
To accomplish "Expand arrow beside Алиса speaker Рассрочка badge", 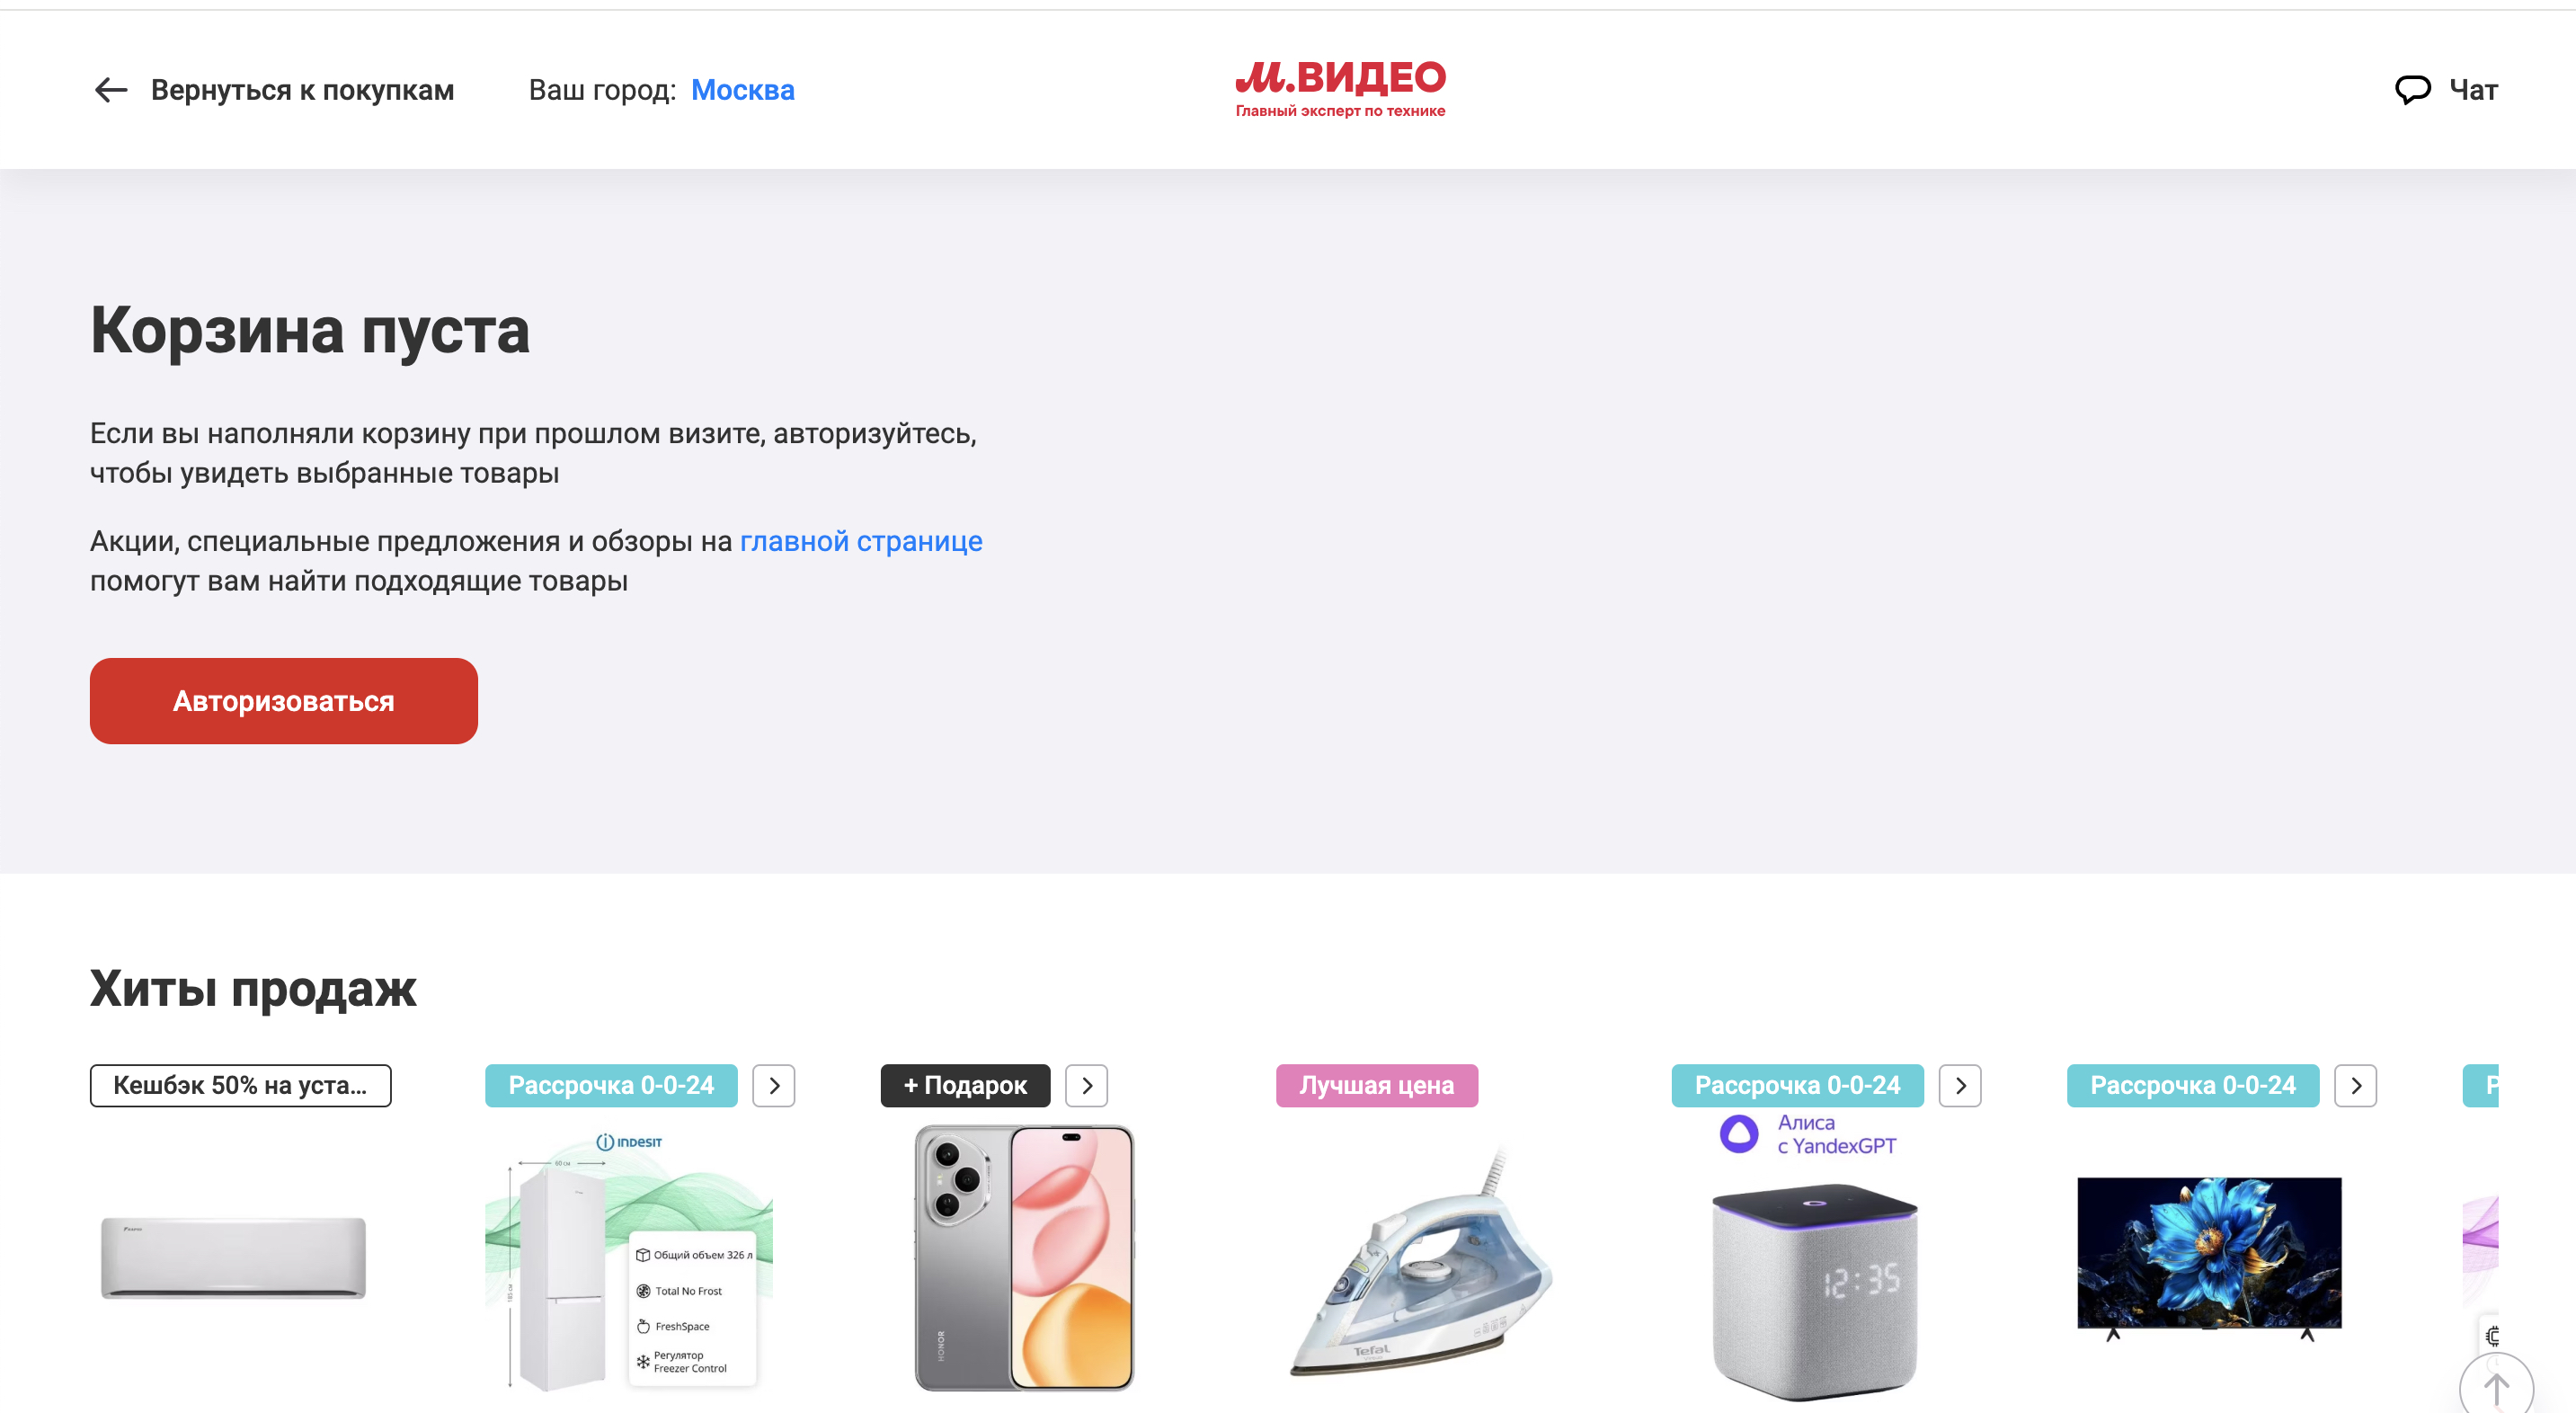I will (1960, 1085).
